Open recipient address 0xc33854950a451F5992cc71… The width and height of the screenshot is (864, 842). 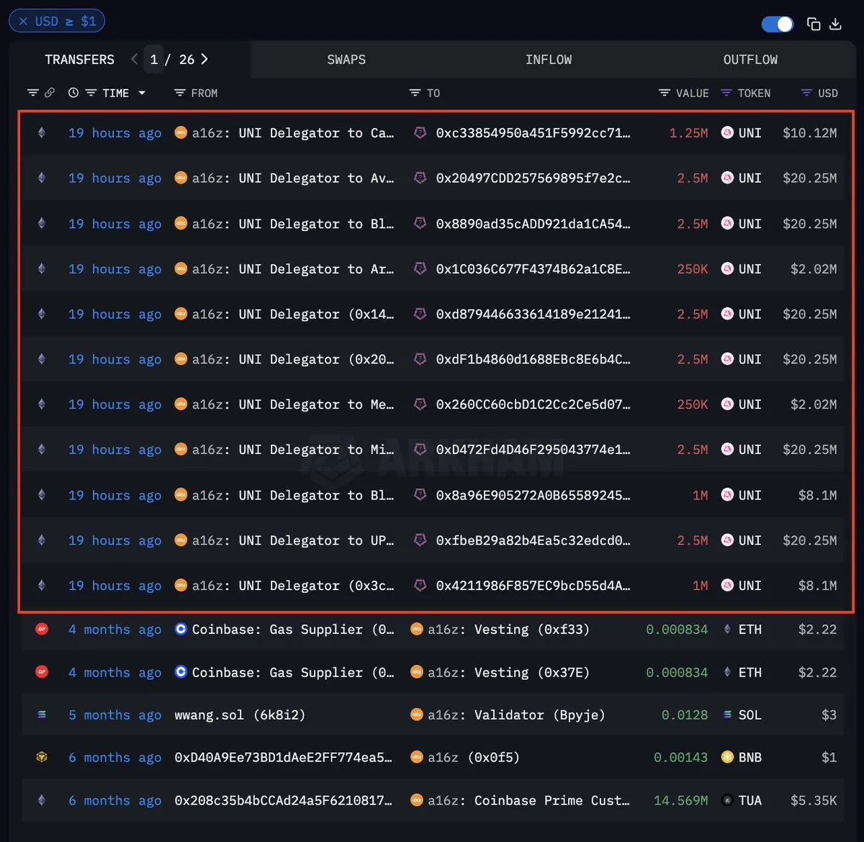tap(533, 133)
